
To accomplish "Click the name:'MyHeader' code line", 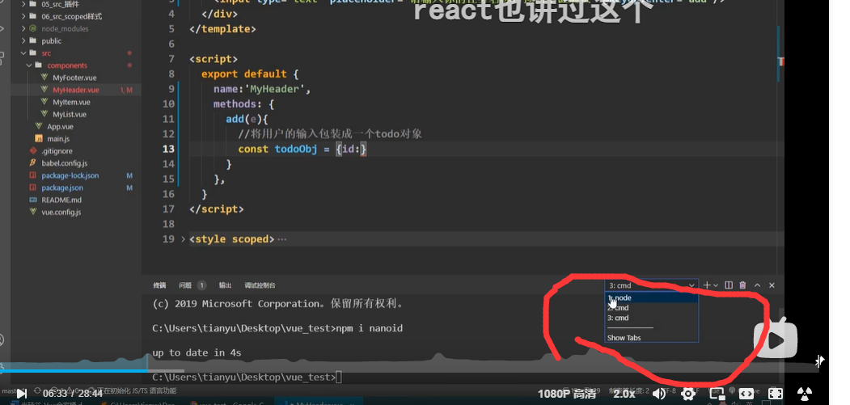I will pyautogui.click(x=262, y=89).
